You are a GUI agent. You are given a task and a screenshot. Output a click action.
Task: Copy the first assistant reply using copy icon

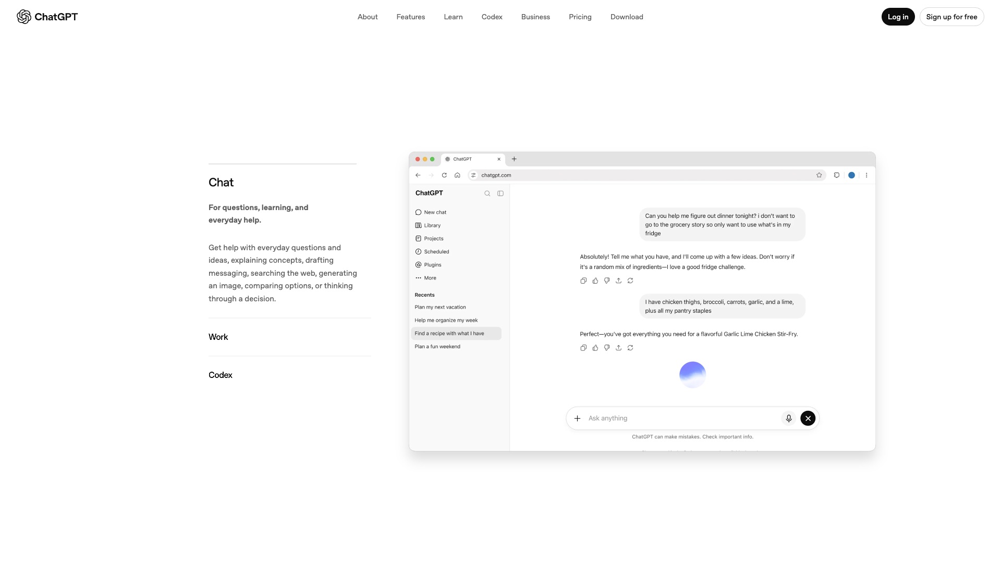[583, 280]
